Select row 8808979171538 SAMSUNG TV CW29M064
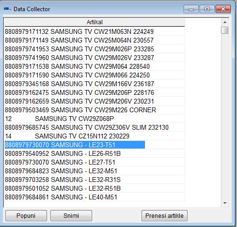This screenshot has width=237, height=227. (95, 66)
